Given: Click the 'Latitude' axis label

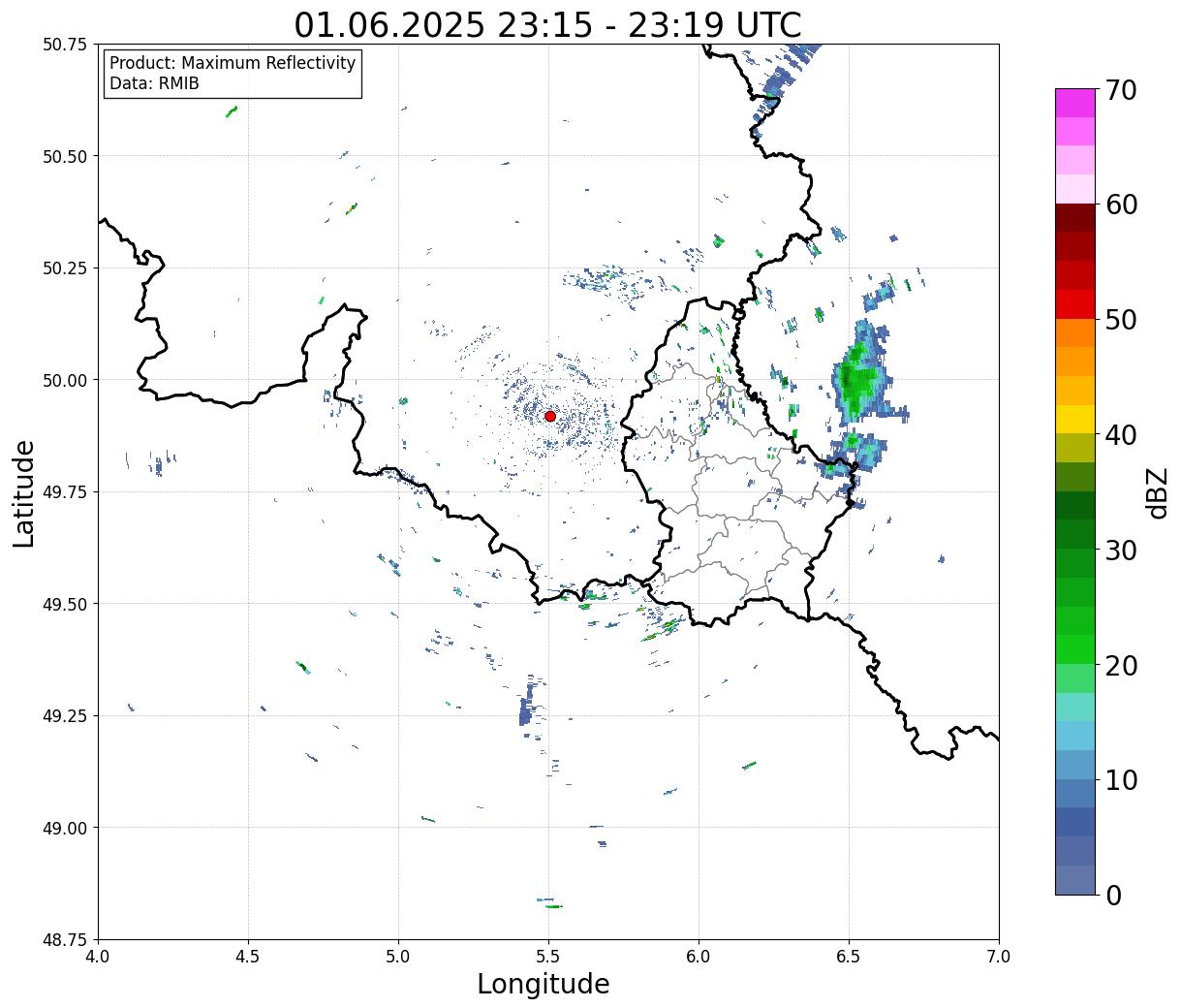Looking at the screenshot, I should (x=24, y=493).
